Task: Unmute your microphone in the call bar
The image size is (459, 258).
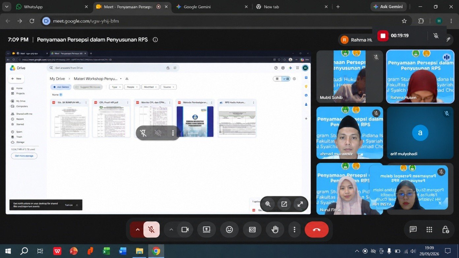Action: tap(152, 230)
